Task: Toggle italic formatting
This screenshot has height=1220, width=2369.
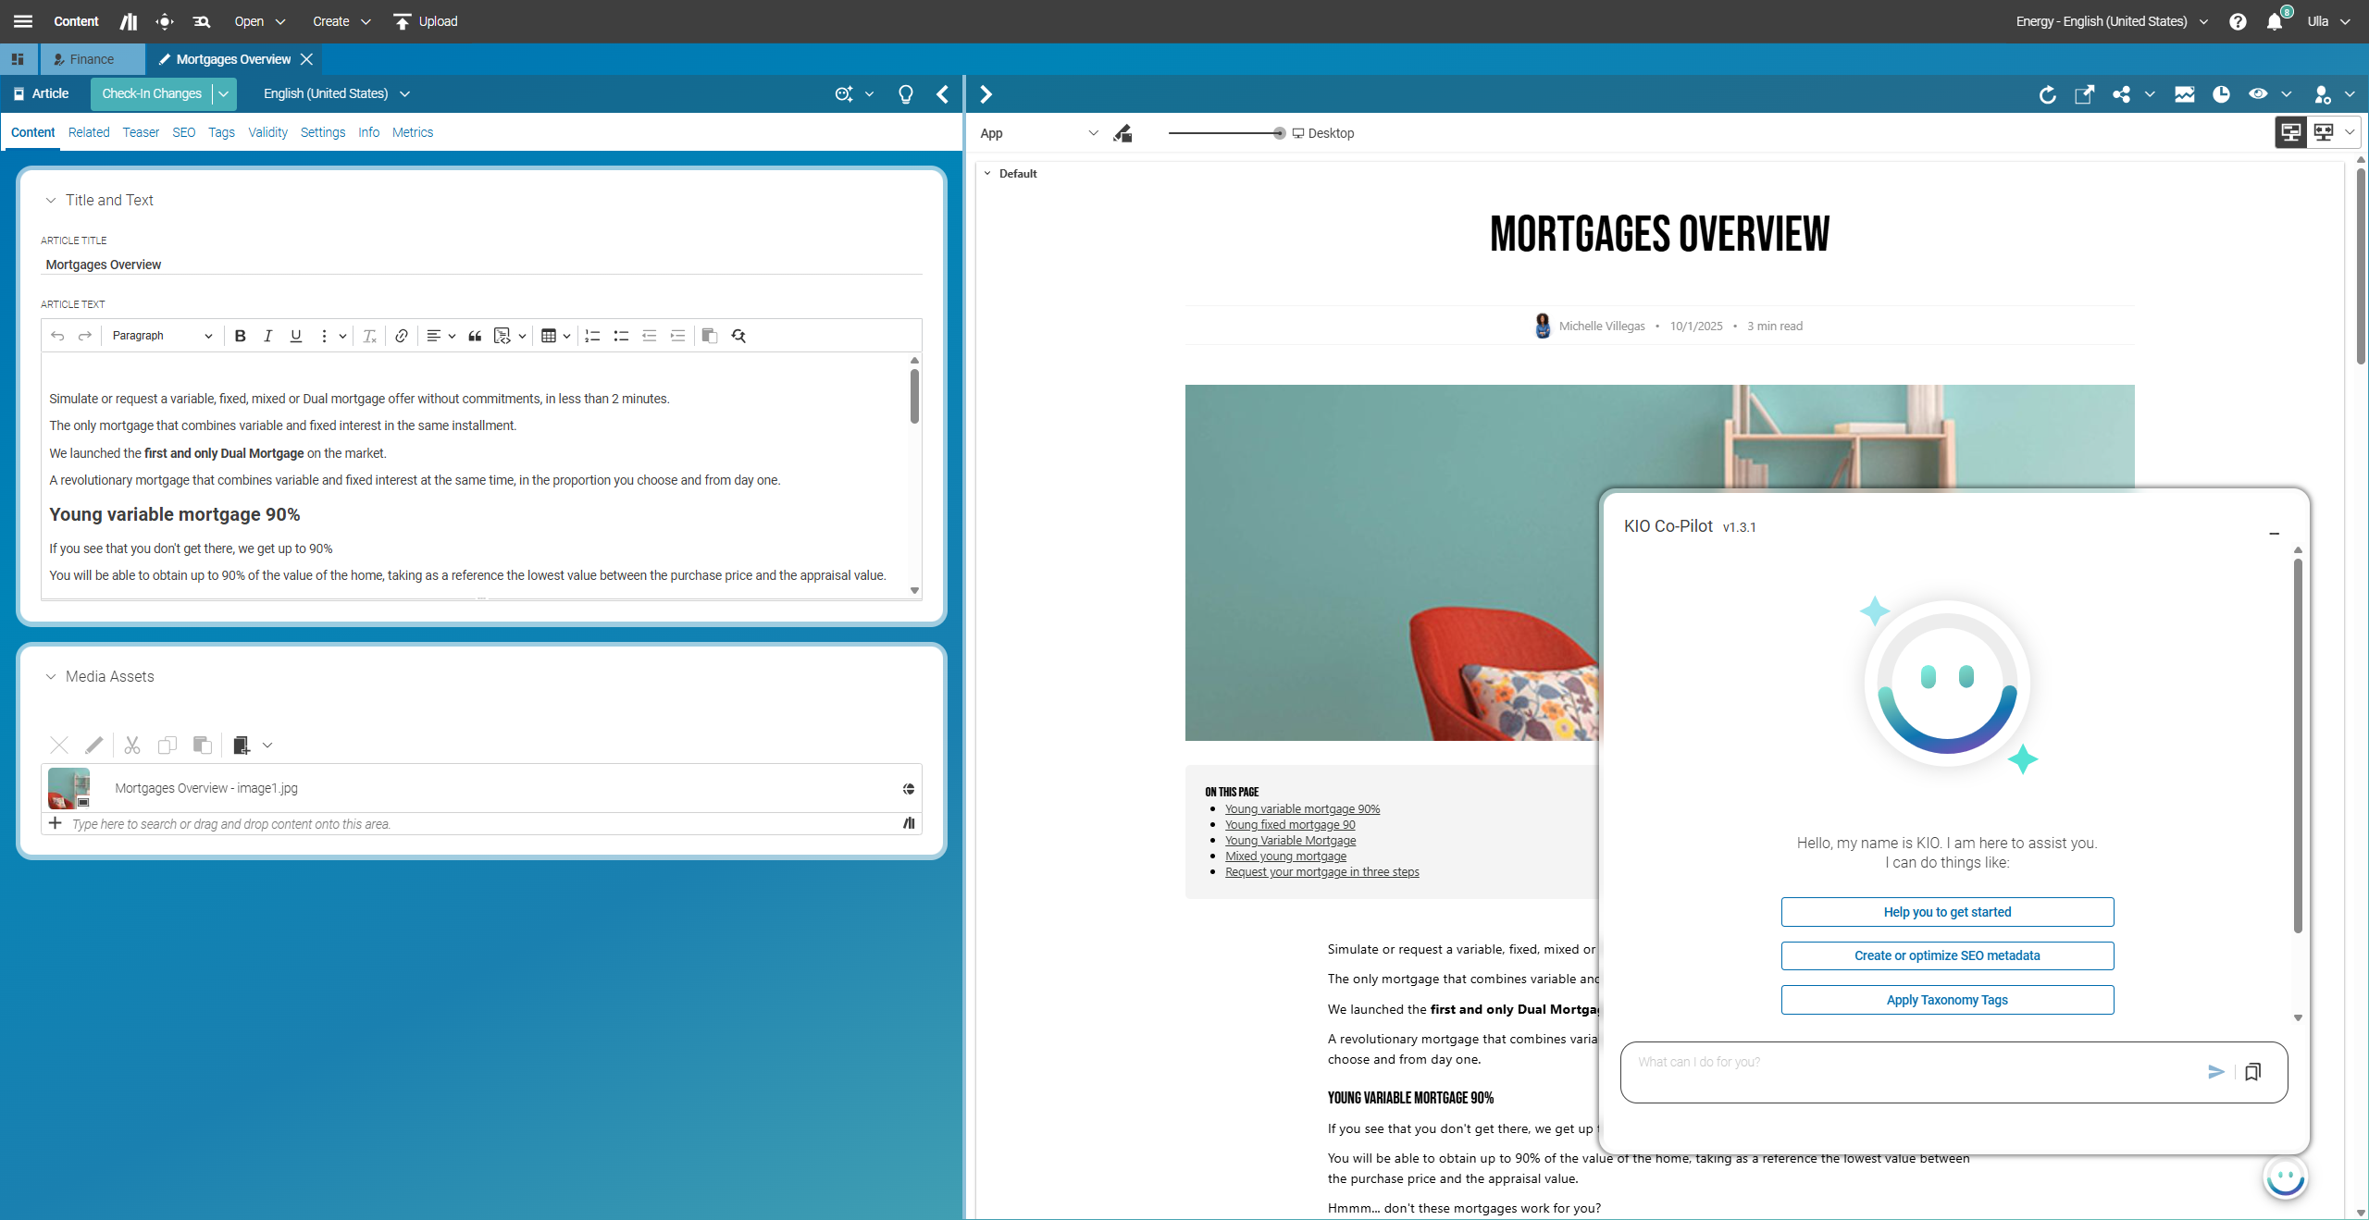Action: [267, 336]
